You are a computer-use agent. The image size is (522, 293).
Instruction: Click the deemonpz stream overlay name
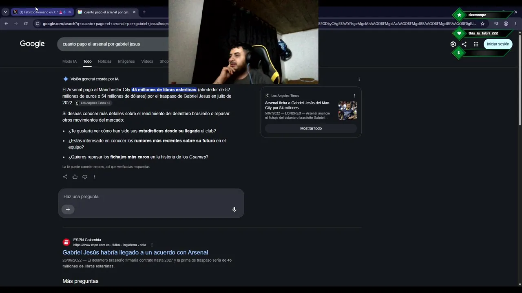coord(477,15)
